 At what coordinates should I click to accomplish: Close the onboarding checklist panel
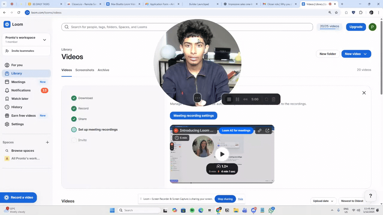(364, 93)
